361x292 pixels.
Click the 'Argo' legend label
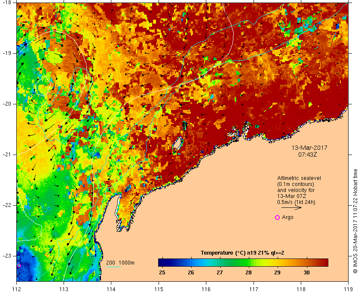point(288,217)
